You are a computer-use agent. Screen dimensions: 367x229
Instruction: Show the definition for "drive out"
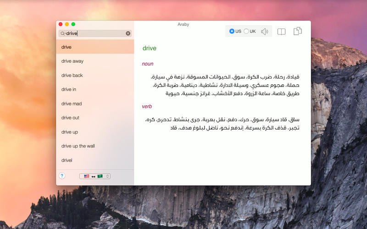pyautogui.click(x=70, y=118)
